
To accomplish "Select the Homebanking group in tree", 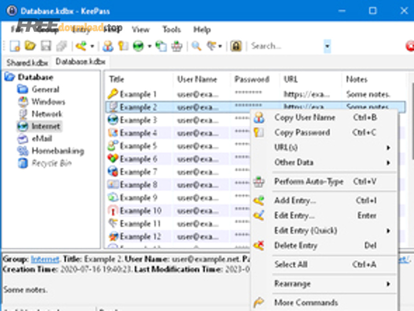I will [x=57, y=151].
